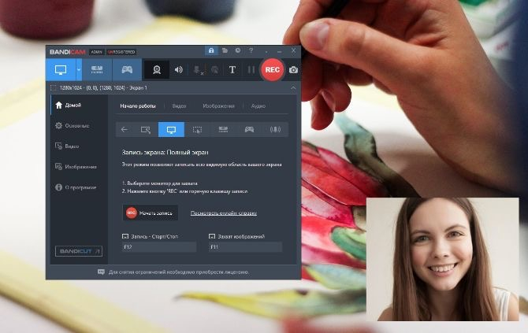Toggle the webcam overlay icon

click(x=157, y=69)
